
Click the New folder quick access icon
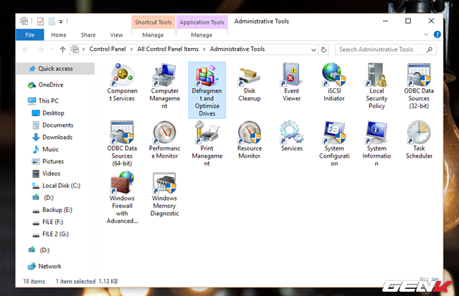52,21
